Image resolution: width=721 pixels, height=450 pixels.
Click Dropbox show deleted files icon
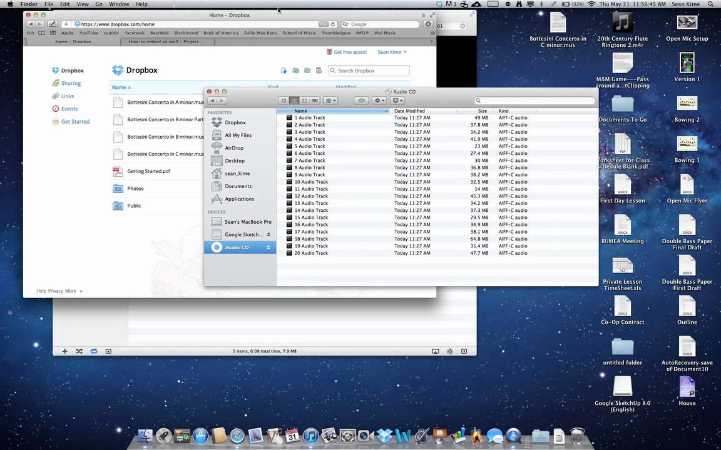[x=319, y=70]
